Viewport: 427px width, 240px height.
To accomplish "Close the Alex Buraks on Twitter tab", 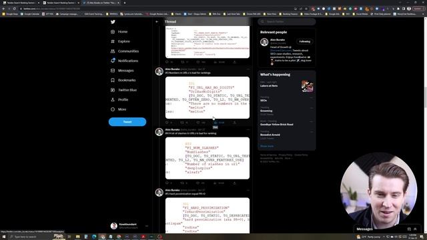I will (118, 3).
